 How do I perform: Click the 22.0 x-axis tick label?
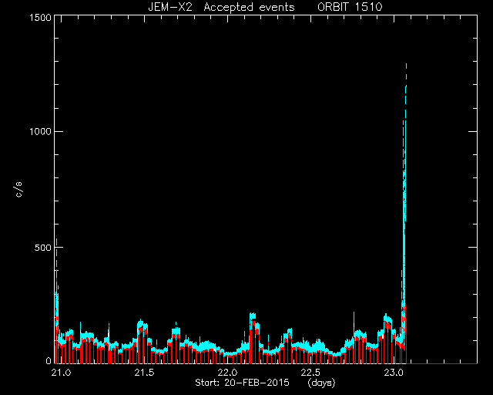[x=228, y=373]
